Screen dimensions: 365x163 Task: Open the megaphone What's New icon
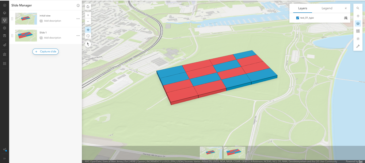tap(4, 150)
